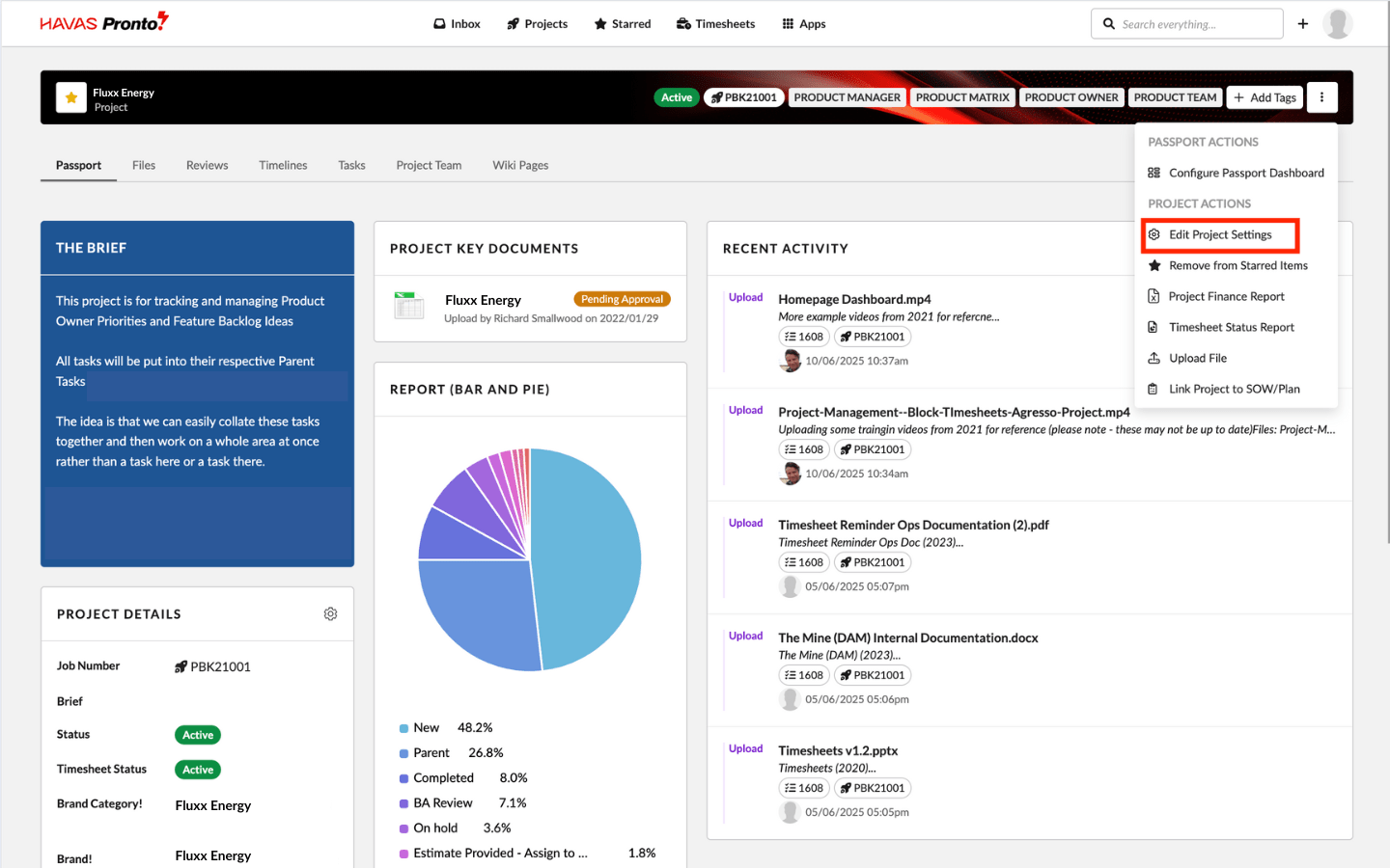Switch to the Project Team tab
1390x868 pixels.
[429, 166]
